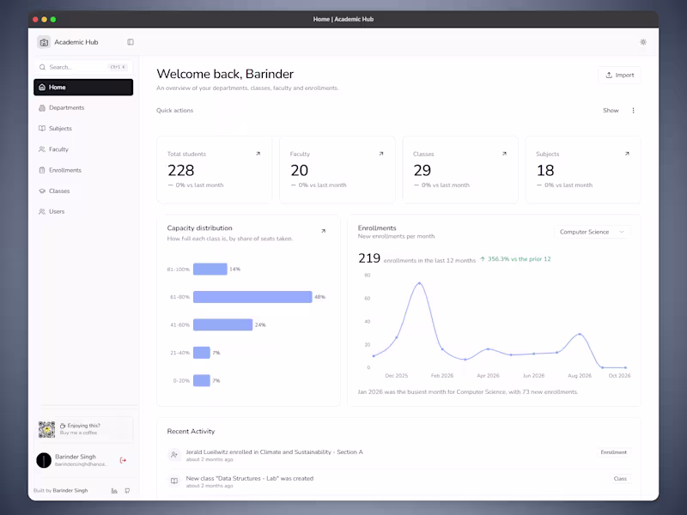This screenshot has height=515, width=687.
Task: Open the Computer Science department dropdown
Action: (592, 232)
